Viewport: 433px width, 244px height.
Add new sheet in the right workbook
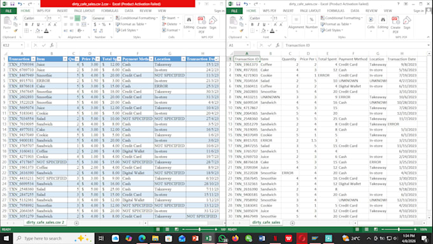(292, 223)
